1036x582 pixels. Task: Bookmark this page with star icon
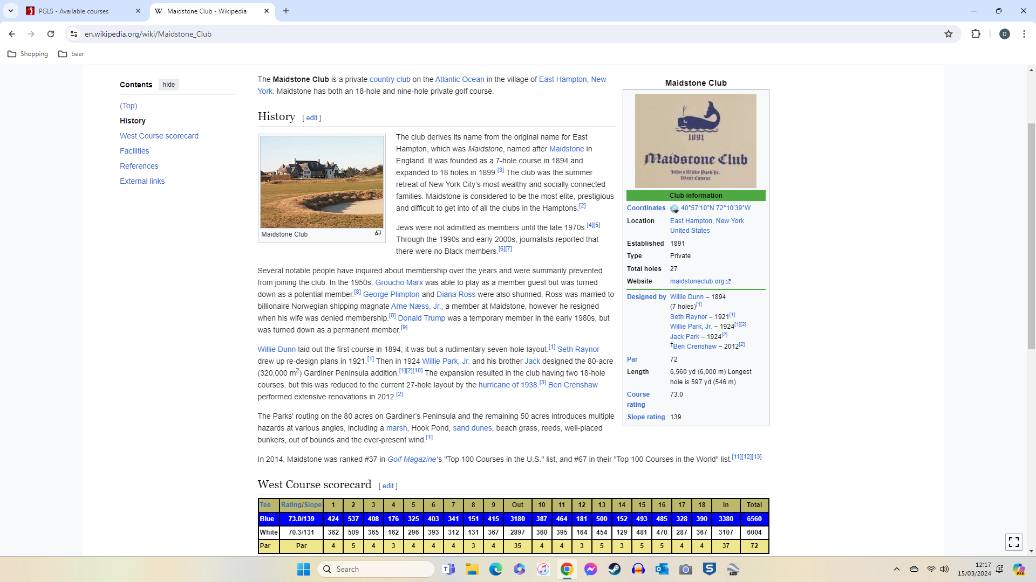coord(949,34)
